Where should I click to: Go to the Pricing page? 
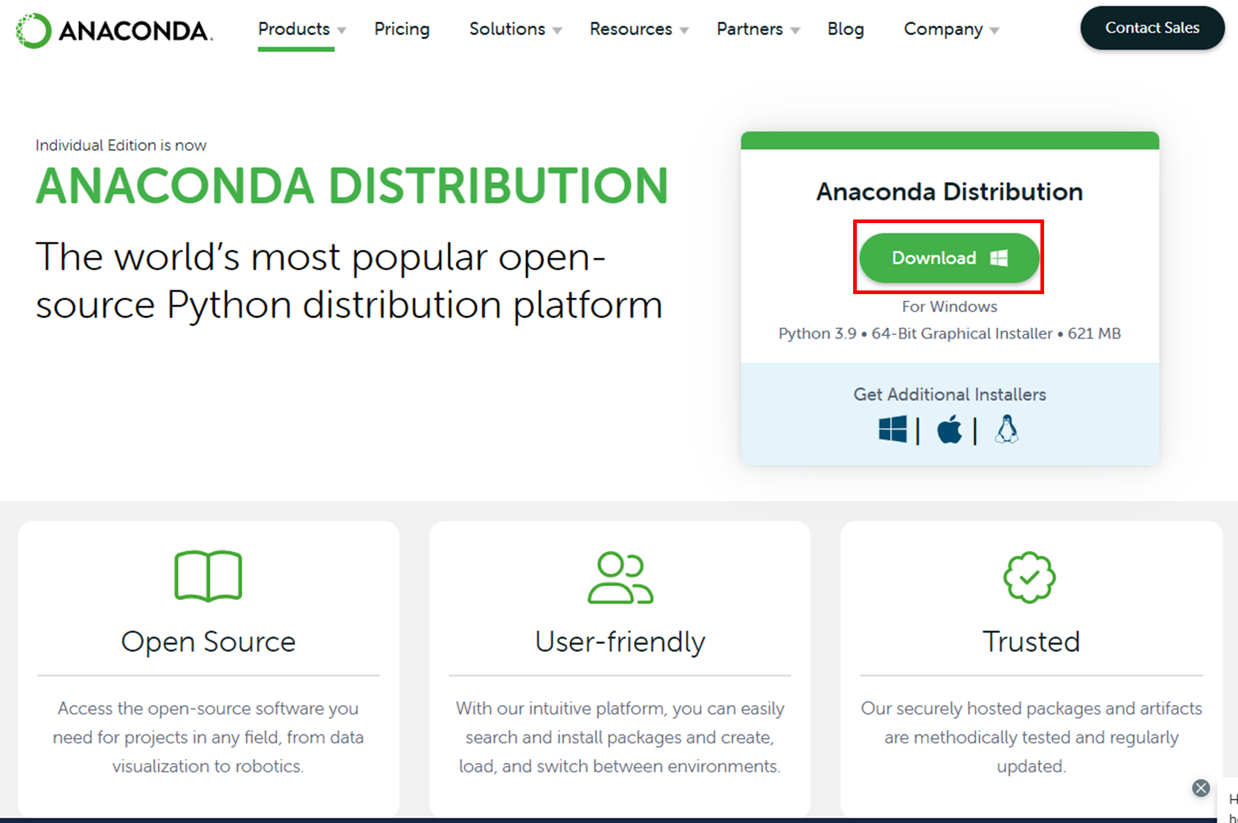click(402, 29)
